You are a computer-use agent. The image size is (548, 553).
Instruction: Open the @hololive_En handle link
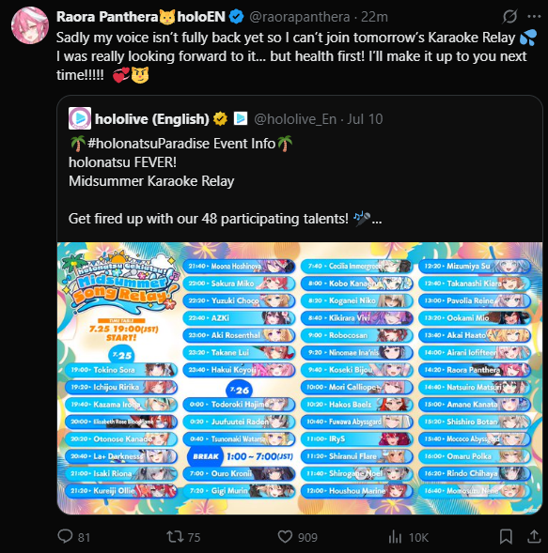pyautogui.click(x=295, y=119)
